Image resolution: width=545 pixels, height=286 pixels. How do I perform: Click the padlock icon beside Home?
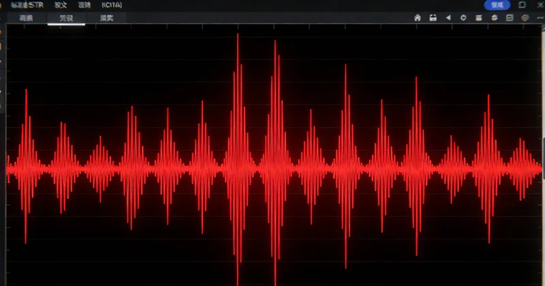433,18
